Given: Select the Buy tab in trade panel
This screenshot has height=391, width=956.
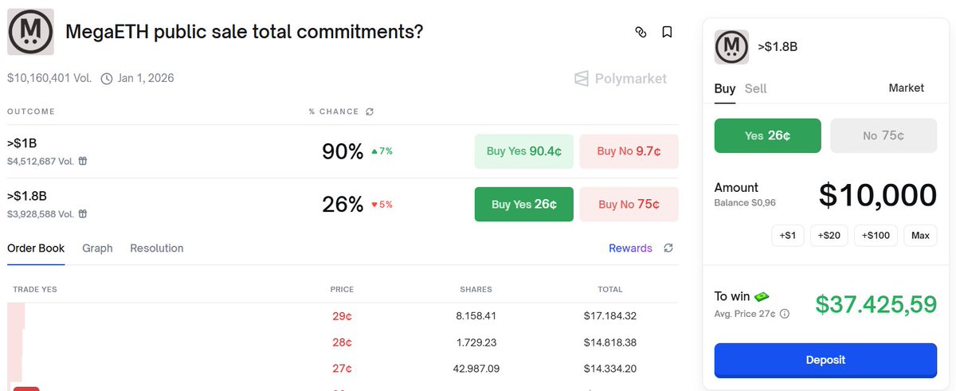Looking at the screenshot, I should tap(725, 88).
